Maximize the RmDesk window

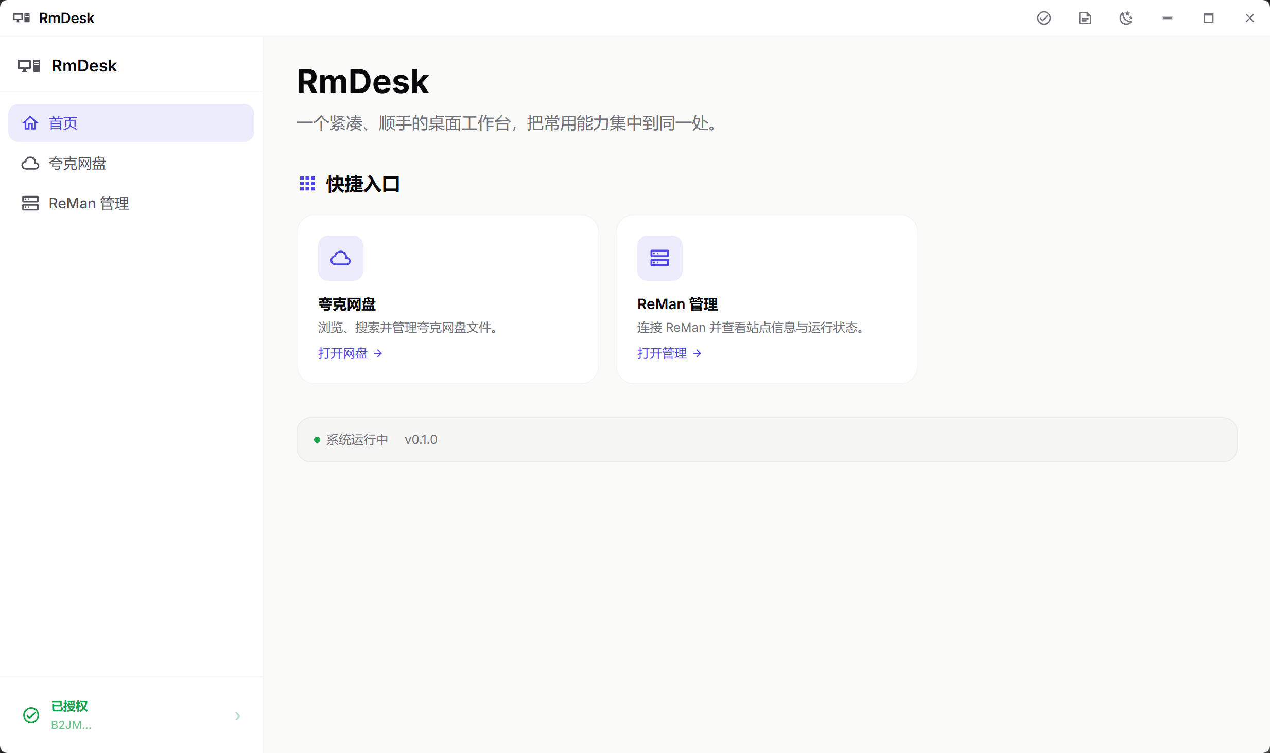(1208, 18)
